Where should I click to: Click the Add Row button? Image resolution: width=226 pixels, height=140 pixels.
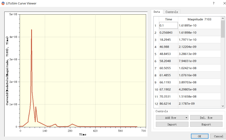click(171, 118)
